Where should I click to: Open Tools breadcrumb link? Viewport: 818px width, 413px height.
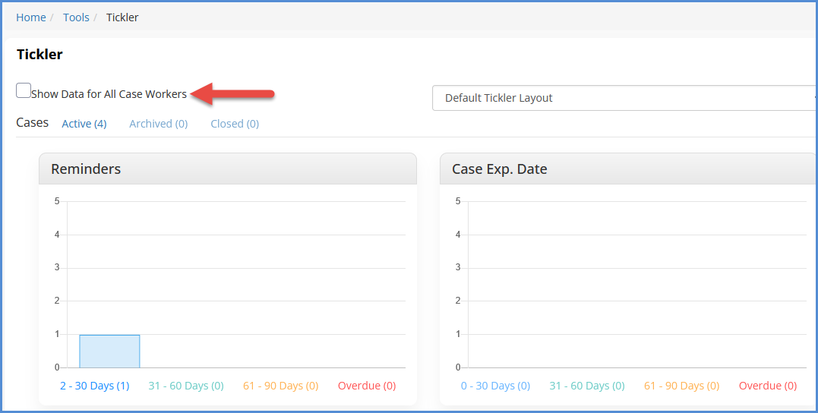pos(76,17)
